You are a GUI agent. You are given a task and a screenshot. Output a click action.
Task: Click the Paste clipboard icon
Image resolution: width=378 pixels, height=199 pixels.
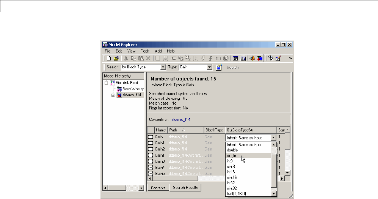(141, 58)
